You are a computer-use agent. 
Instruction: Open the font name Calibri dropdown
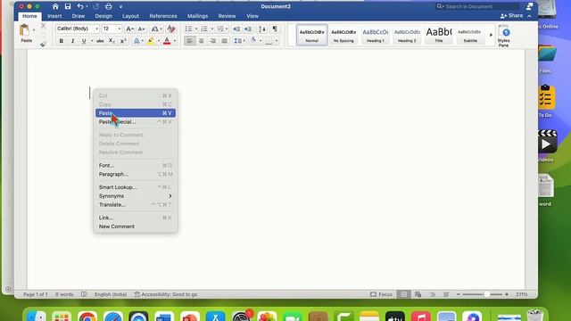96,29
